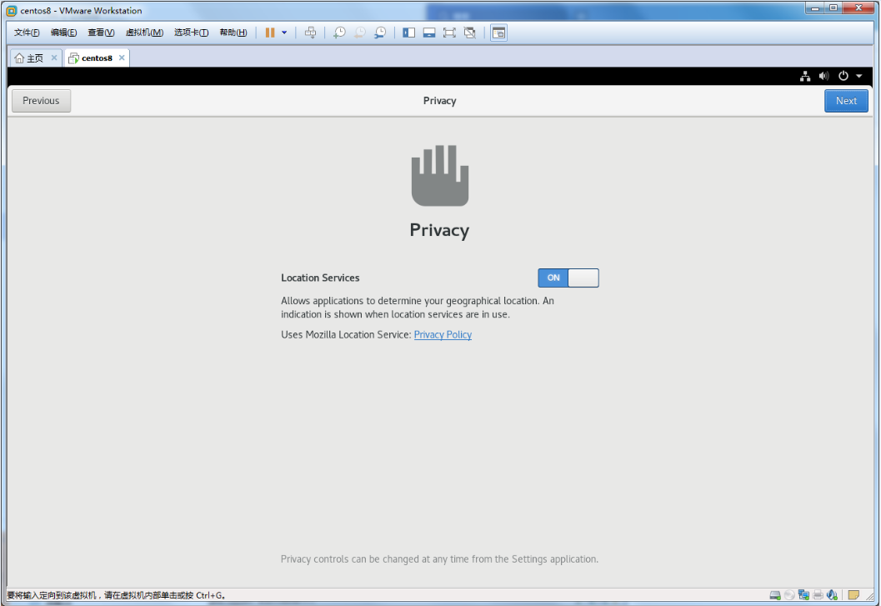Click the take snapshot clock icon

coord(339,33)
